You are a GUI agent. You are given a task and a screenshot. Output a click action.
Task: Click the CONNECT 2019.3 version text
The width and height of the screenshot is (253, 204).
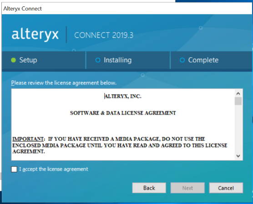click(104, 35)
